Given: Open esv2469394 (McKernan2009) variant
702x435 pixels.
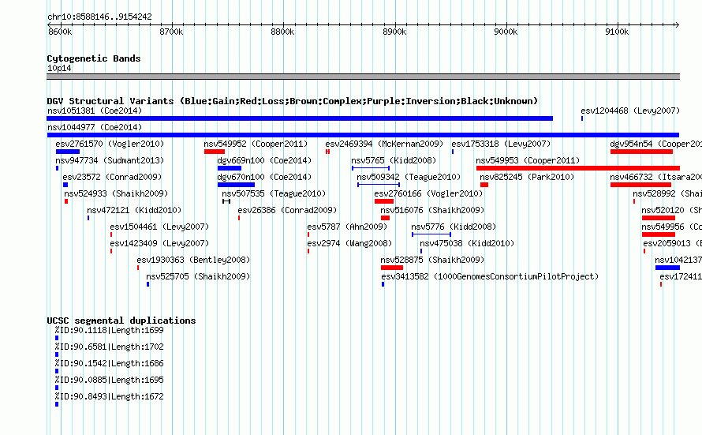Looking at the screenshot, I should [384, 144].
